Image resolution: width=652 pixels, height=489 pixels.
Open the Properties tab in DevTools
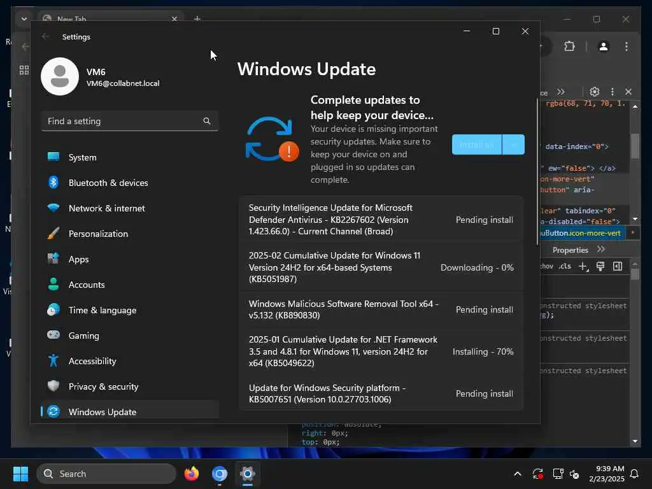tap(570, 250)
